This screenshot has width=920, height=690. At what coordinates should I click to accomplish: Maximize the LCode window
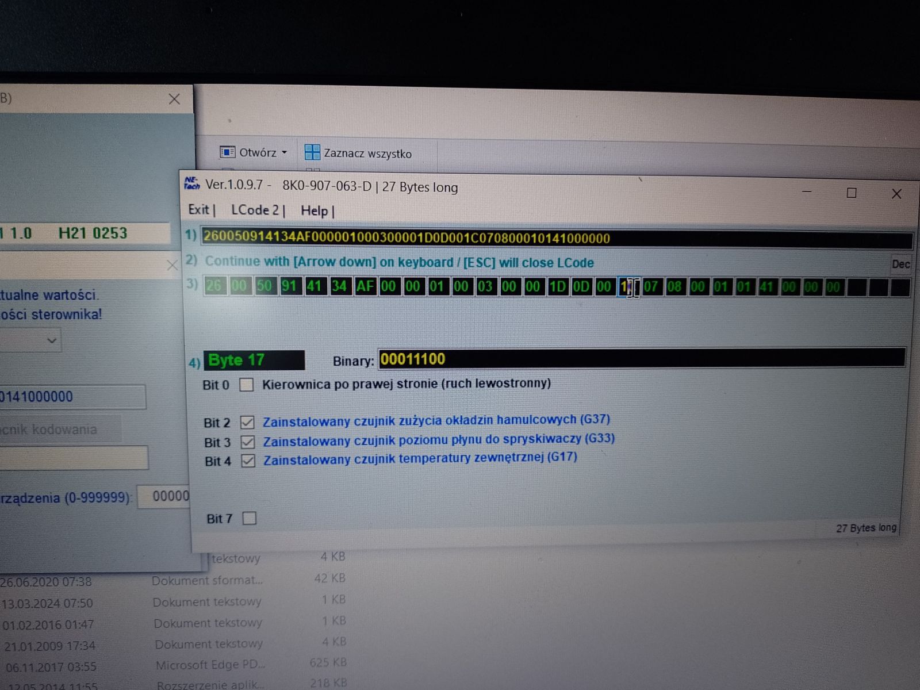[852, 193]
